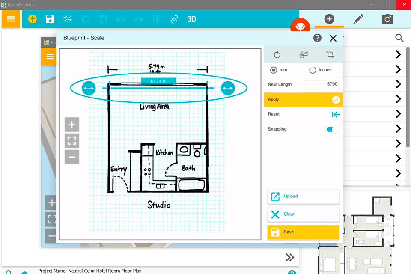Expand the seventh catalog category chevron

click(399, 143)
